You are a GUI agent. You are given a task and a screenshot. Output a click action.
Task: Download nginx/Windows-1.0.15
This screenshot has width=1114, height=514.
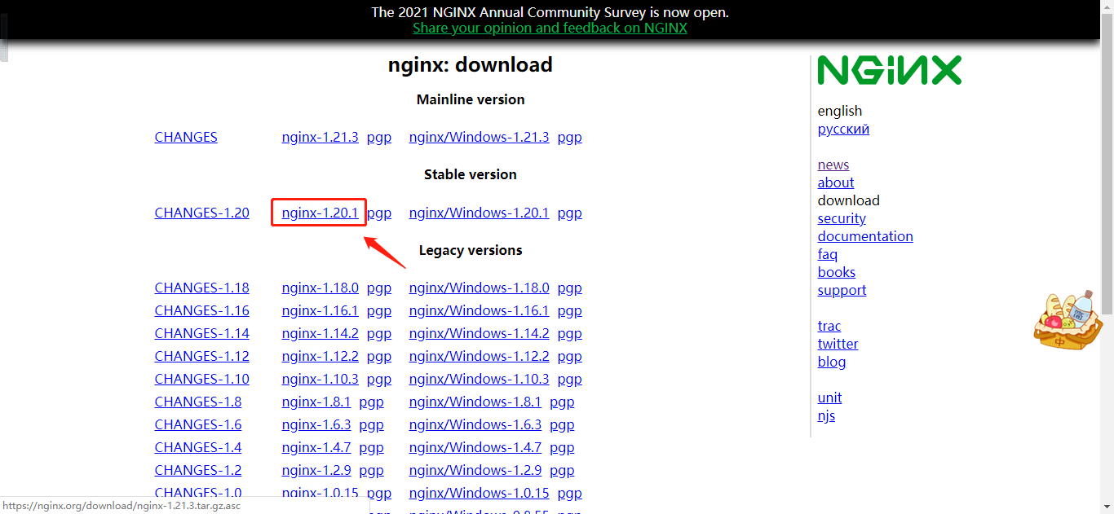coord(479,493)
